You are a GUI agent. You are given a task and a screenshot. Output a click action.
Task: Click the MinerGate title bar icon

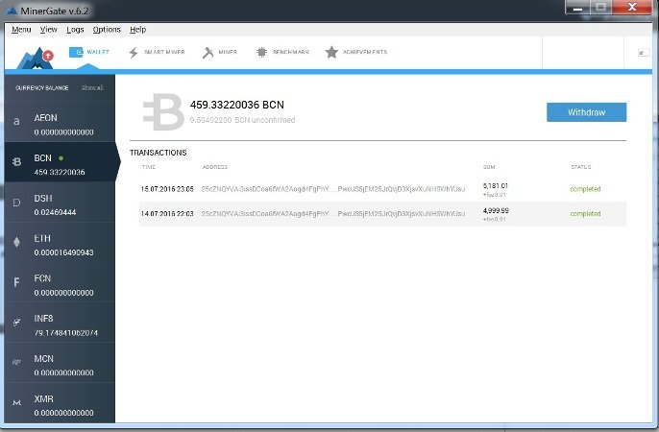[x=12, y=11]
